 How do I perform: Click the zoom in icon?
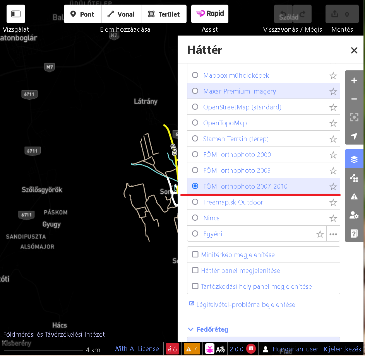pyautogui.click(x=354, y=80)
